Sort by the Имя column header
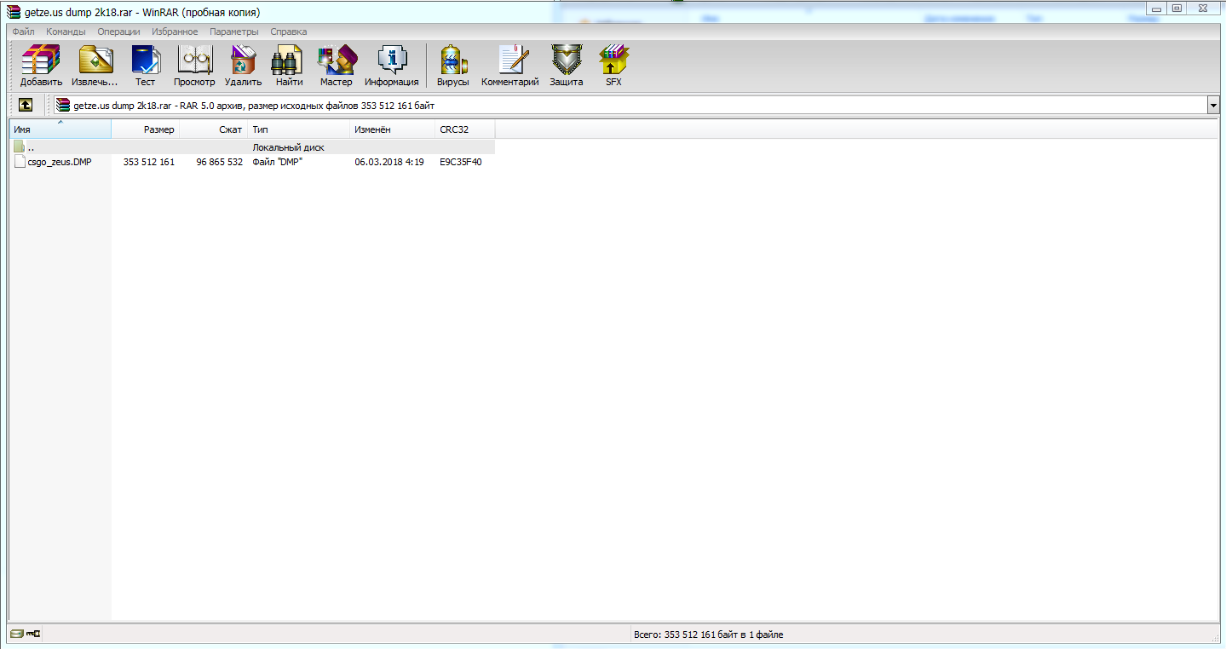 (60, 129)
